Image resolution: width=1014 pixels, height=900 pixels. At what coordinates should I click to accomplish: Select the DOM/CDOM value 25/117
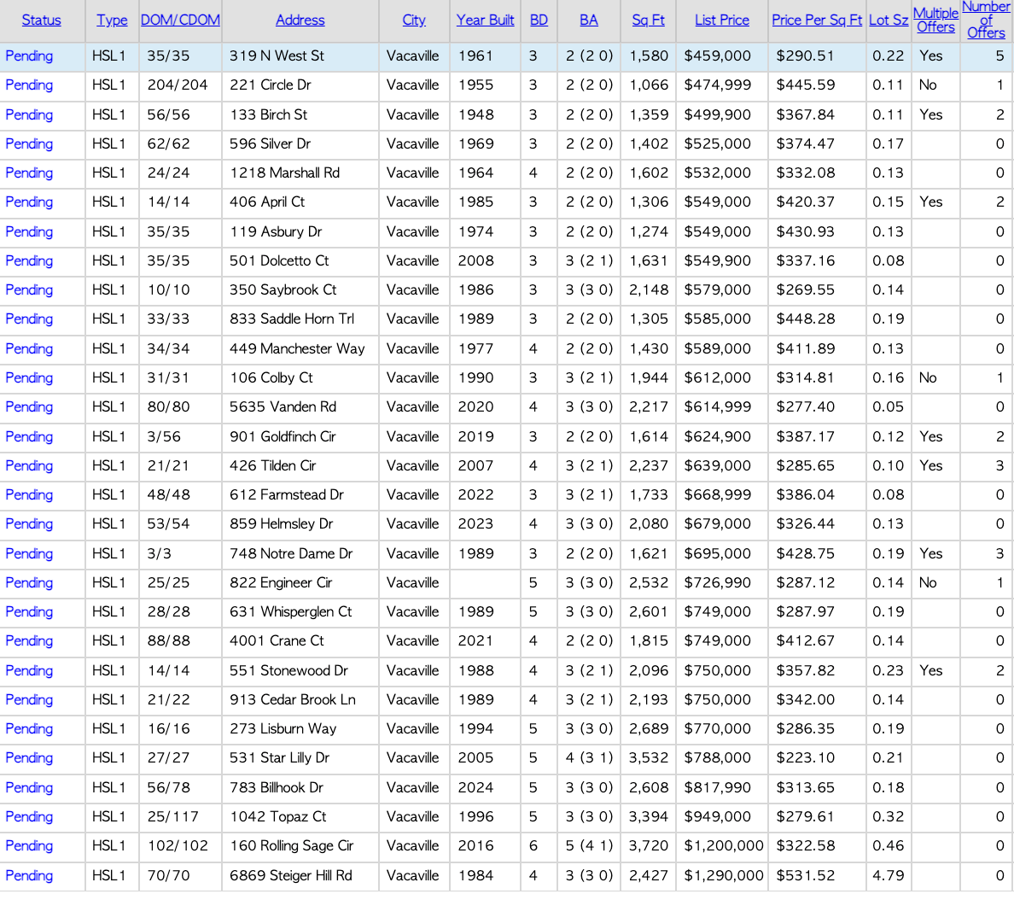pyautogui.click(x=172, y=817)
